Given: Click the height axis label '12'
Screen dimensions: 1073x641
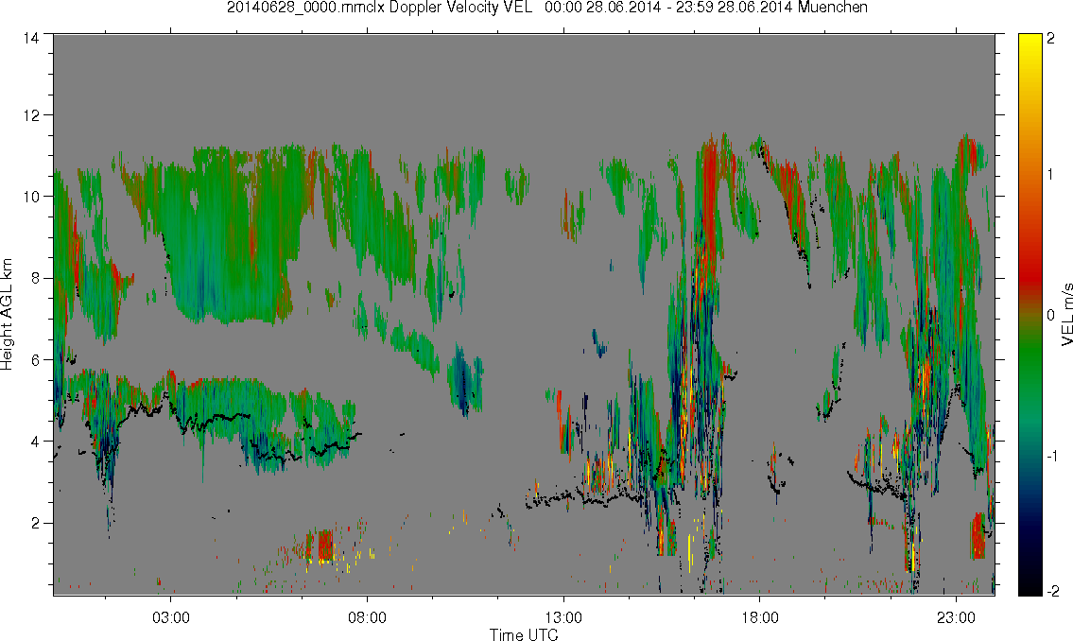Looking at the screenshot, I should click(30, 115).
